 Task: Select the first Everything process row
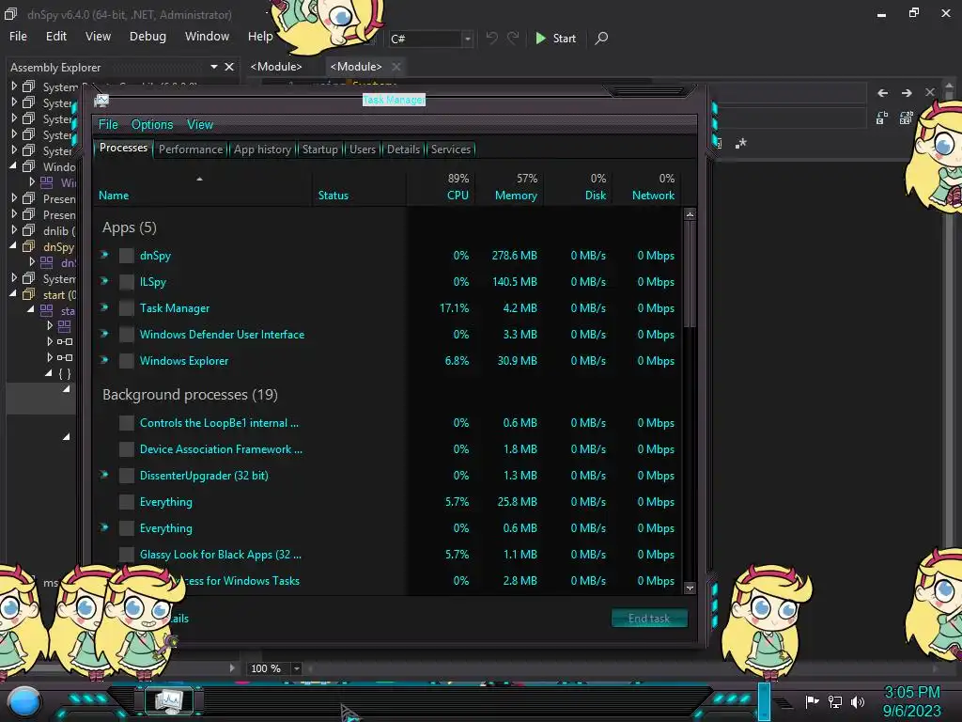click(389, 502)
